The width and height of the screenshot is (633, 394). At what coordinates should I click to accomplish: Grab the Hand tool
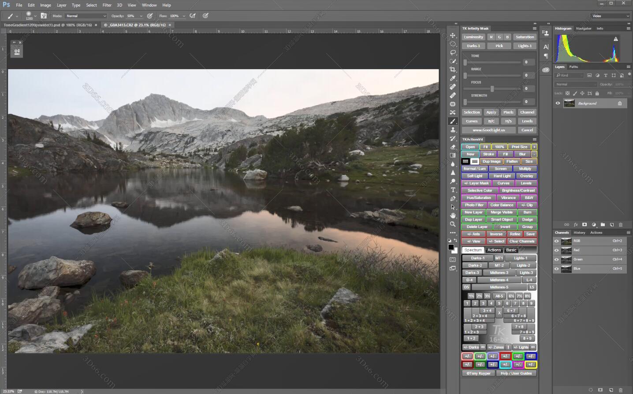[x=453, y=216]
